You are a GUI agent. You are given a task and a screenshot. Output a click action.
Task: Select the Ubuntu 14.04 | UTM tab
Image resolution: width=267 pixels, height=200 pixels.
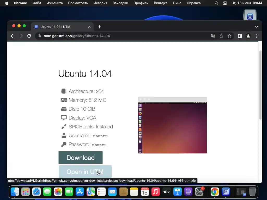click(x=62, y=27)
